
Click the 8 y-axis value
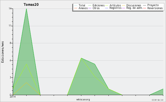[11, 43]
